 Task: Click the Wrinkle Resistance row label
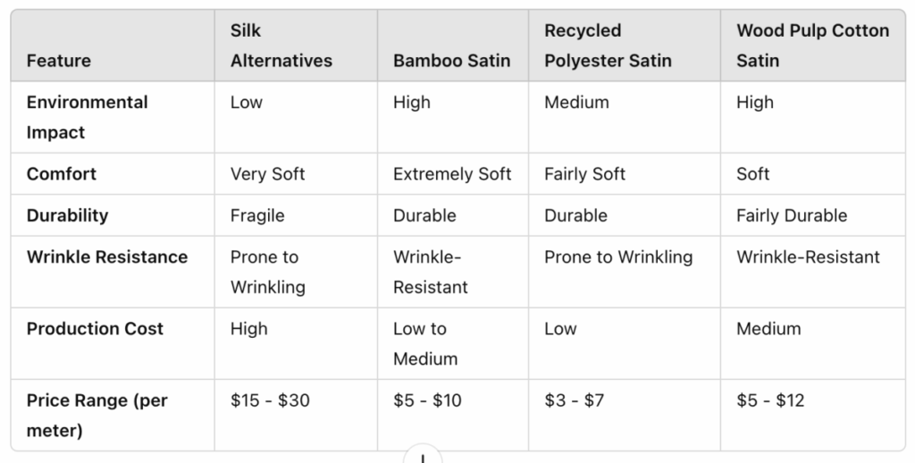(x=107, y=257)
